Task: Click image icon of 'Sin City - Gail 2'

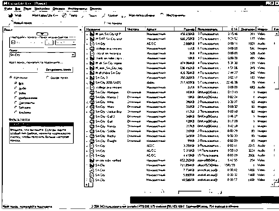Action: 92,116
